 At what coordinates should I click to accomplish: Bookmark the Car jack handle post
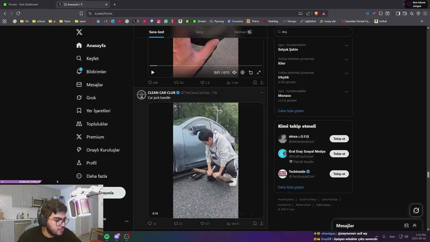click(x=255, y=224)
